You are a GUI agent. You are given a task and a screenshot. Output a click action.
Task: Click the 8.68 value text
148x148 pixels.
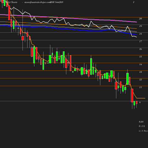pos(141,122)
